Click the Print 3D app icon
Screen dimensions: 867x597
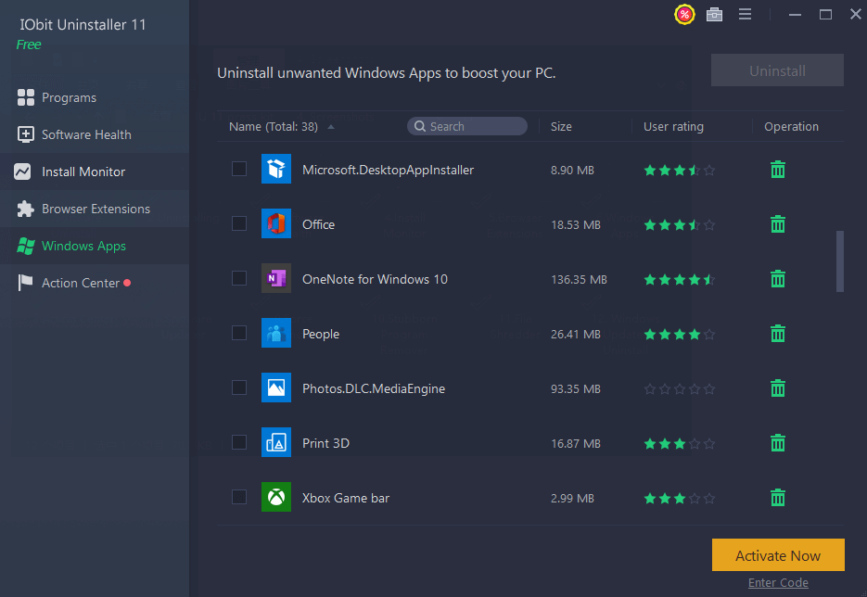(x=276, y=443)
